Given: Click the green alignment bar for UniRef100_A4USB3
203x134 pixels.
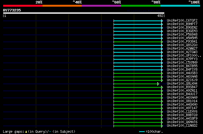Looking at the screenshot, I should [137, 74].
